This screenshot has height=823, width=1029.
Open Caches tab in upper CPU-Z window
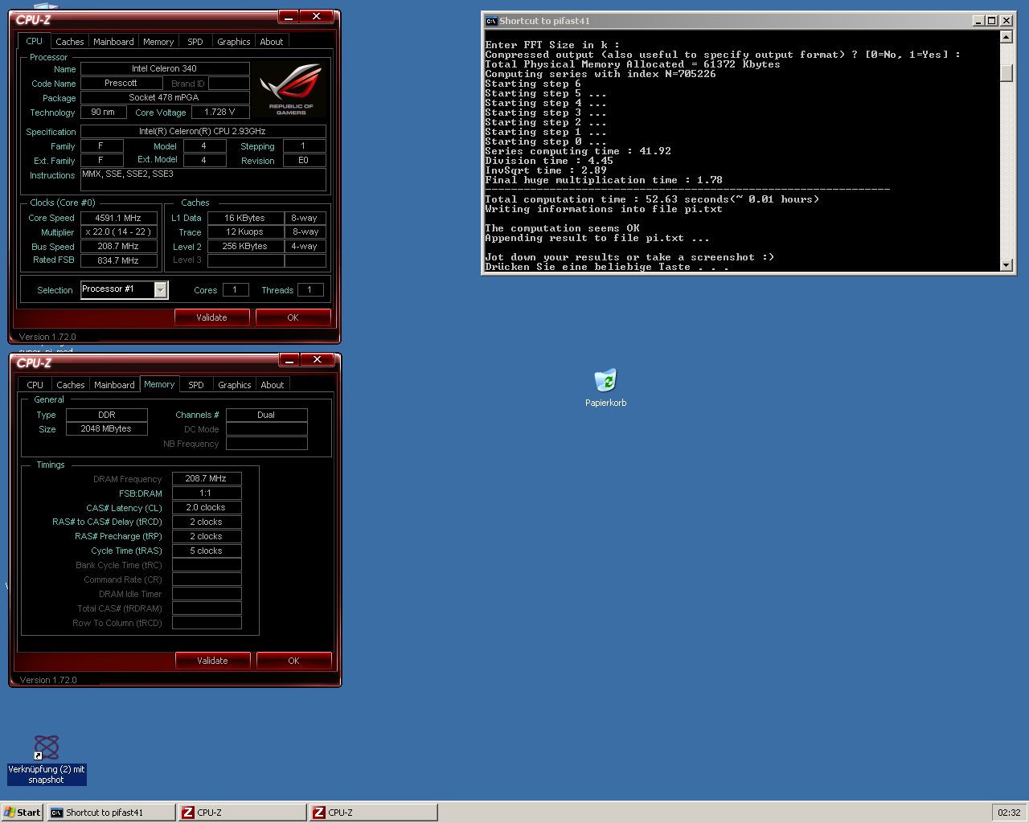click(x=70, y=42)
